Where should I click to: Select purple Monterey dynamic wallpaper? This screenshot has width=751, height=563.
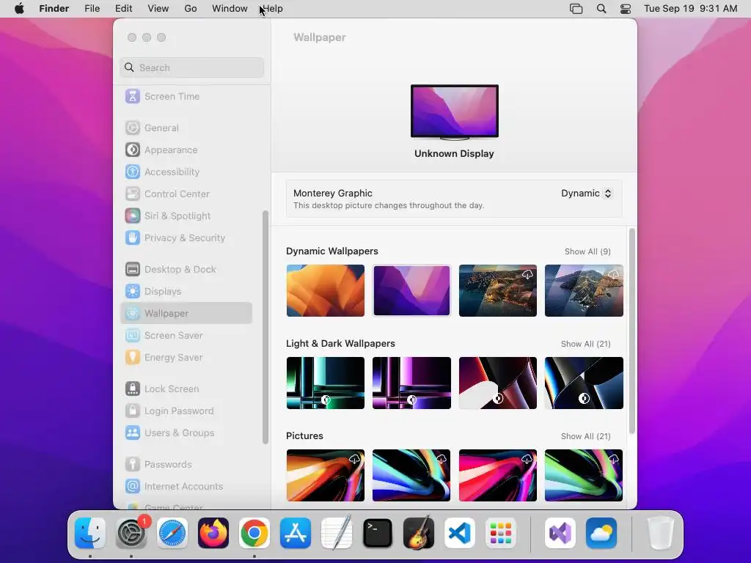point(411,290)
